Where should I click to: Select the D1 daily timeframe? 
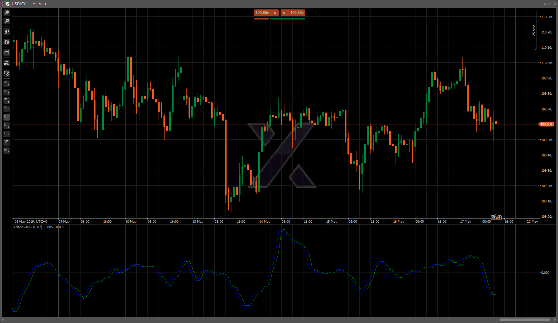pos(7,134)
